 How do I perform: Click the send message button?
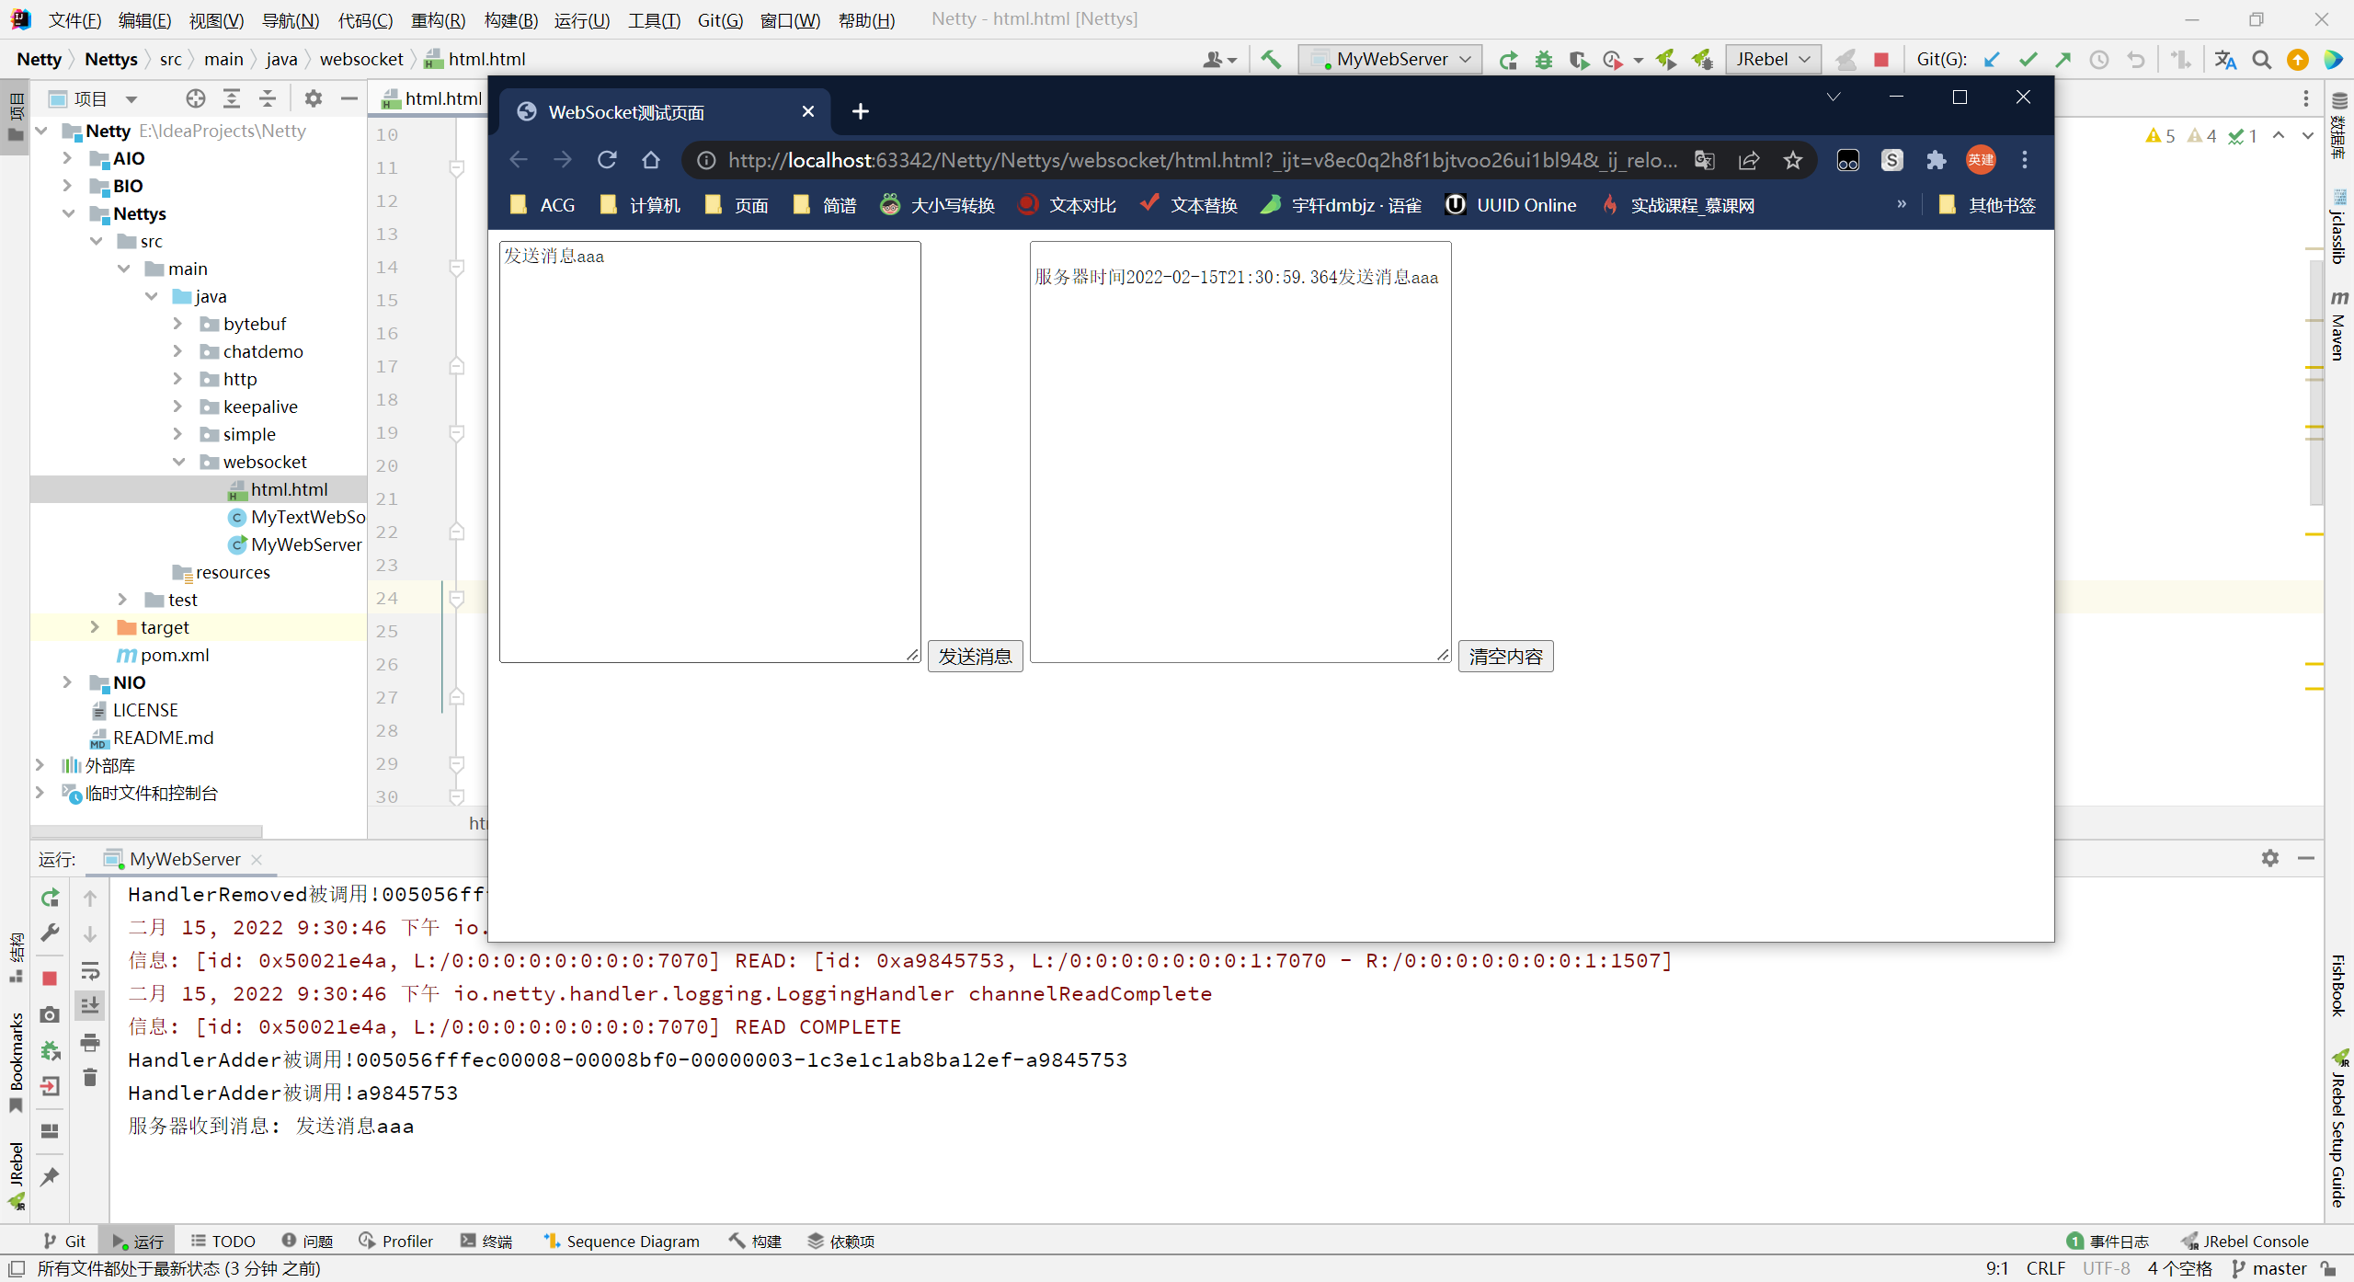coord(975,657)
